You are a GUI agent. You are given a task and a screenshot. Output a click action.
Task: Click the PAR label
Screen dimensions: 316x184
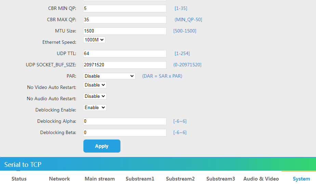coord(71,76)
